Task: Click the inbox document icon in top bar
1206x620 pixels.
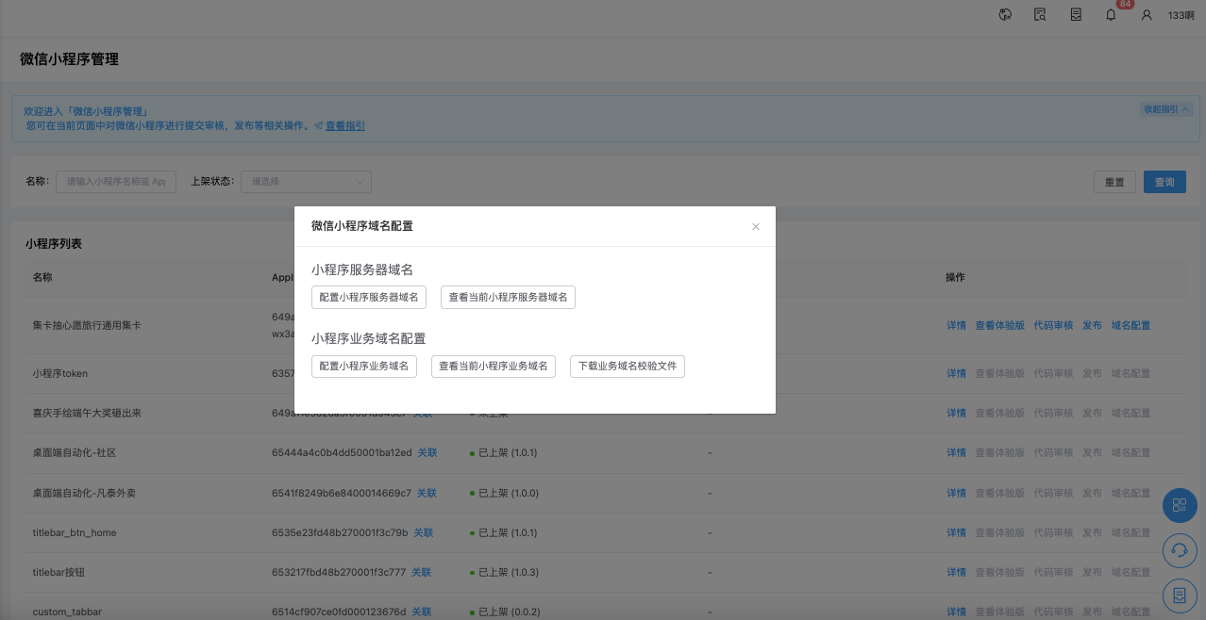Action: point(1076,15)
